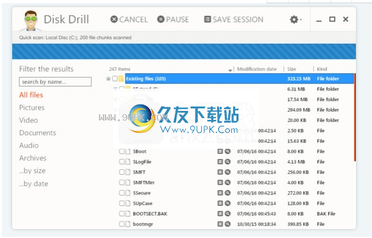This screenshot has width=372, height=238.
Task: Click the file icon beside BOOTSECT.BAK
Action: 128,214
